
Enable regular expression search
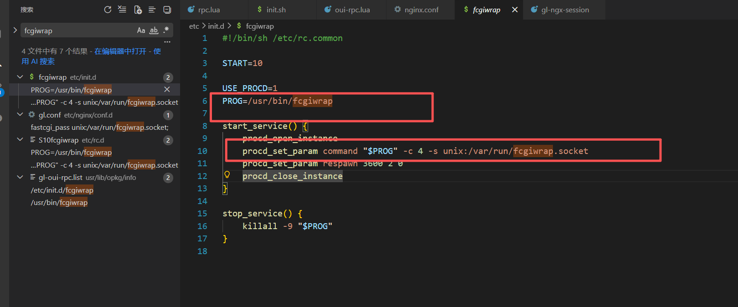166,31
